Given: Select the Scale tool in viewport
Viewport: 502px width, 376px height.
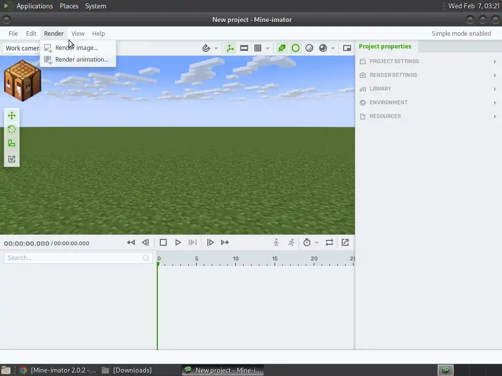Looking at the screenshot, I should (x=12, y=143).
